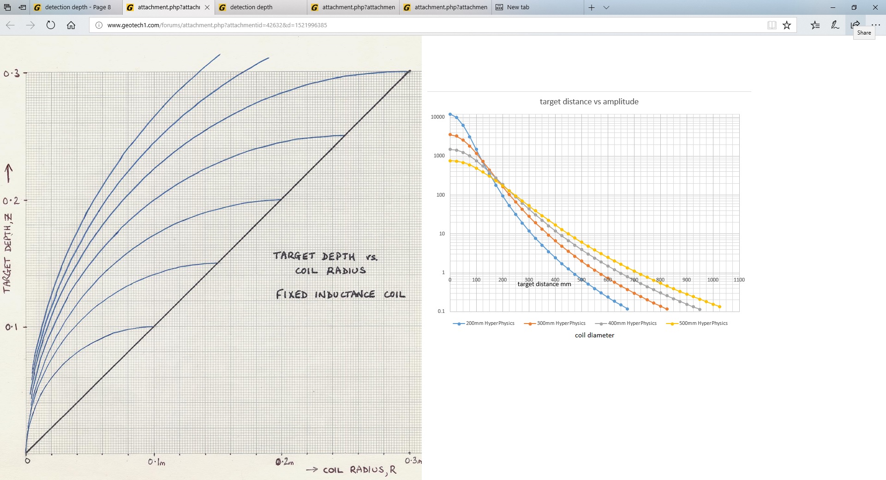Open tabs you've set aside
Viewport: 886px width, 480px height.
pos(7,7)
